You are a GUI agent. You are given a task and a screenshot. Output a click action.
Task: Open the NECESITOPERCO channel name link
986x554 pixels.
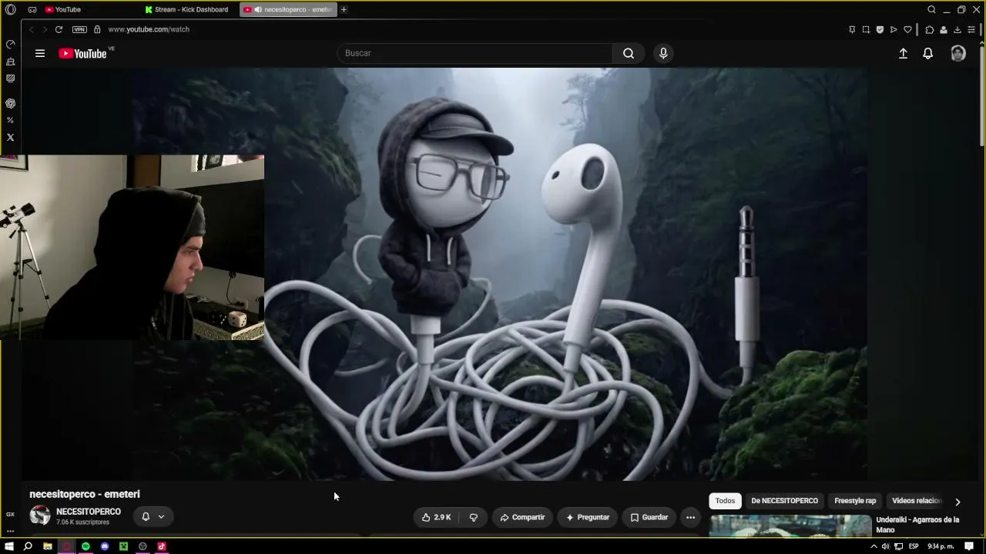pos(89,512)
